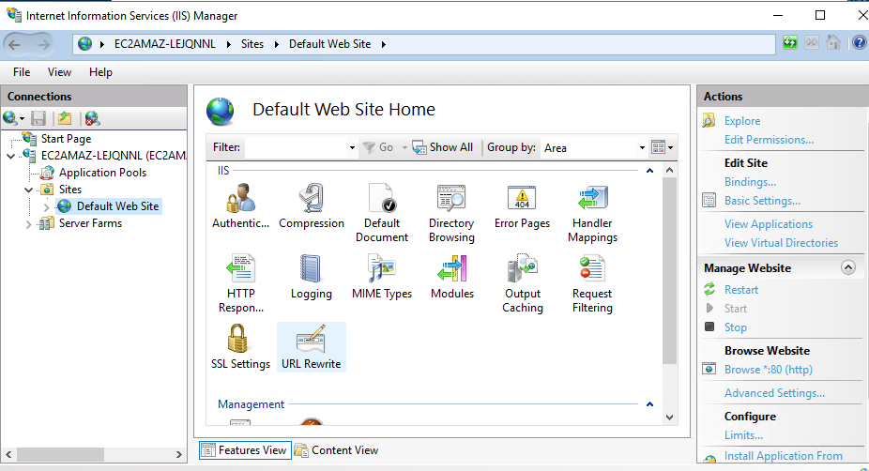Open Handler Mappings feature

[x=592, y=213]
